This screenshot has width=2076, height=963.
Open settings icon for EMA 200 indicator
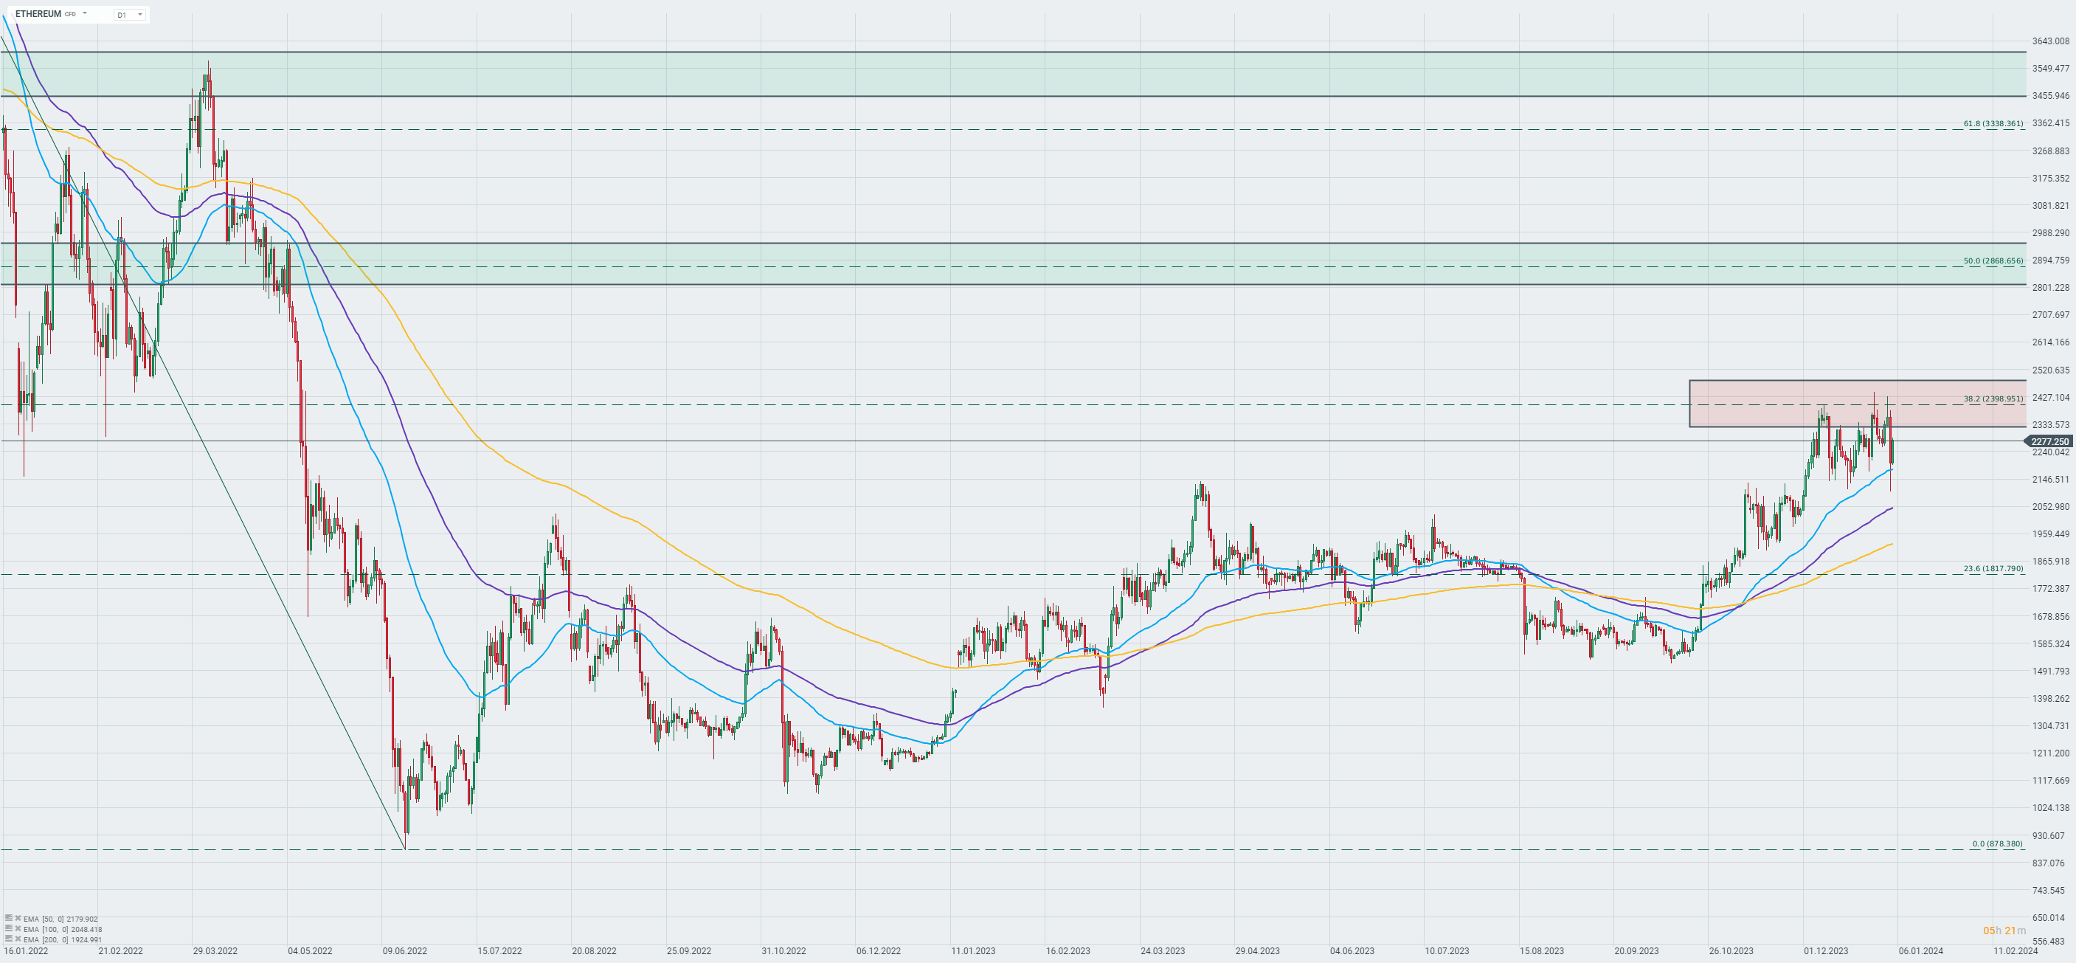point(8,939)
